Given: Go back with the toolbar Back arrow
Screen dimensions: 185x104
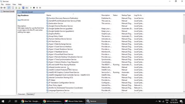Looking at the screenshot, I should (1, 8).
